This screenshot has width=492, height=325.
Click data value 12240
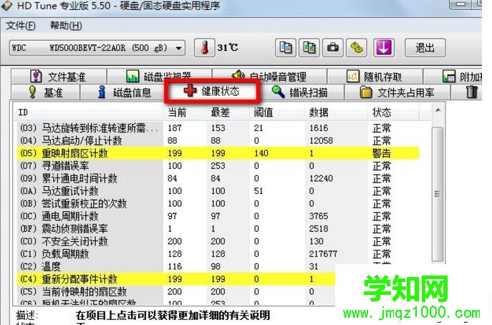(321, 178)
